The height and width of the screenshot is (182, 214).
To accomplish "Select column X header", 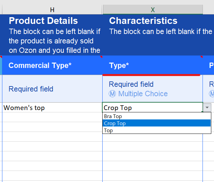I will [153, 10].
